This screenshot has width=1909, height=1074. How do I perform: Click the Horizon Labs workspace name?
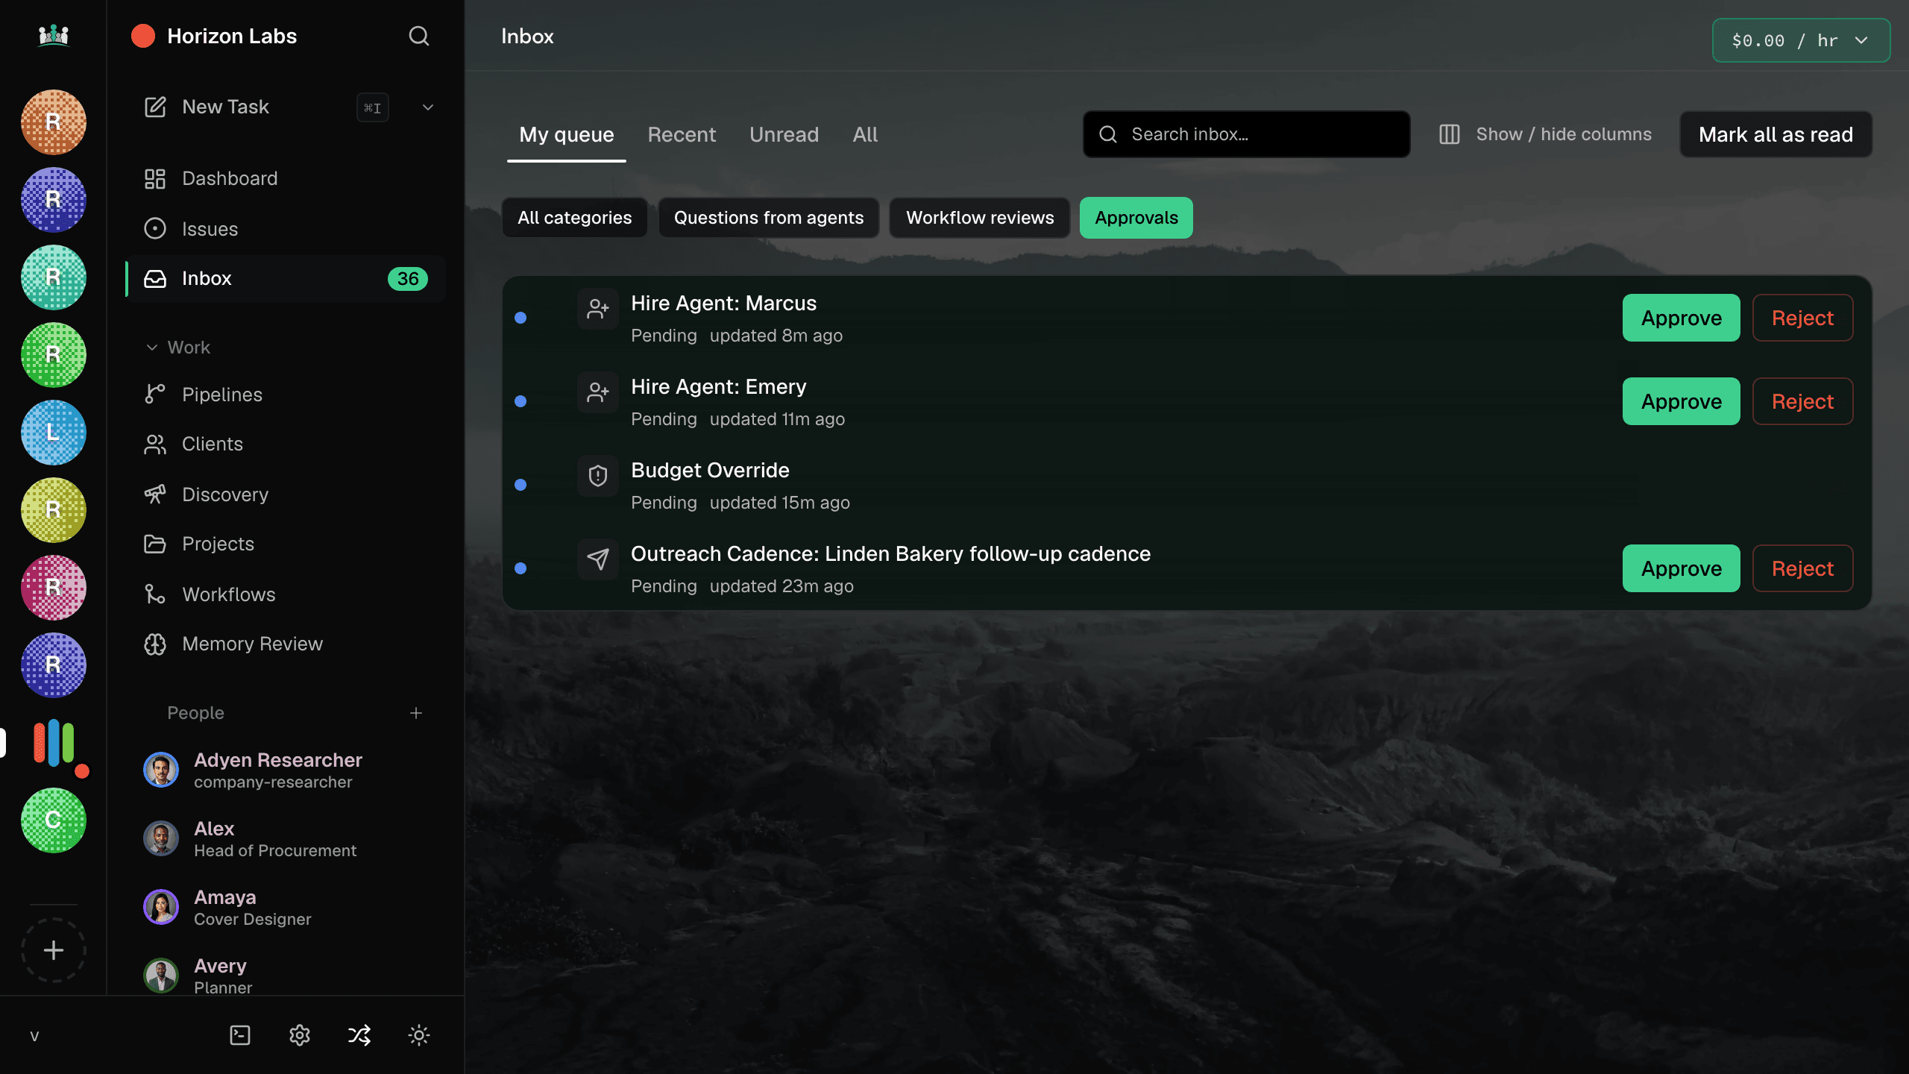click(232, 36)
